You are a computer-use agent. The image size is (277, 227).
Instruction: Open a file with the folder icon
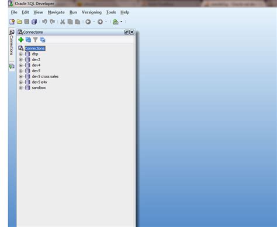[19, 22]
